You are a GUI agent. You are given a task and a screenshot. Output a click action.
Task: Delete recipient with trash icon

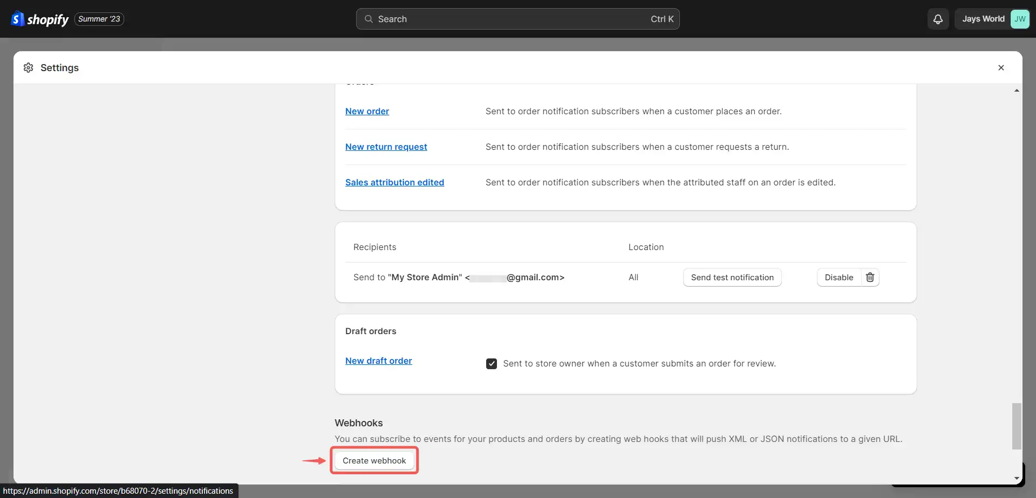click(x=870, y=277)
